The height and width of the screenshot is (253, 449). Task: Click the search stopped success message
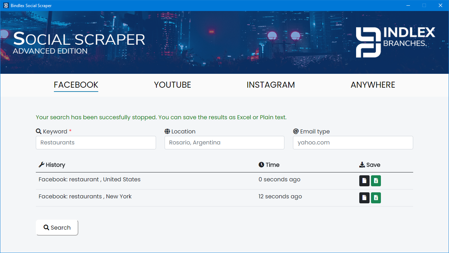tap(161, 117)
